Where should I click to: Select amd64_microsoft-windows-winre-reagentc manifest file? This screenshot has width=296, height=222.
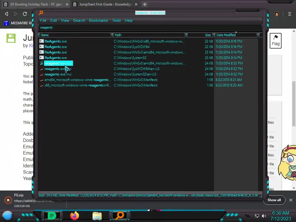pos(78,80)
